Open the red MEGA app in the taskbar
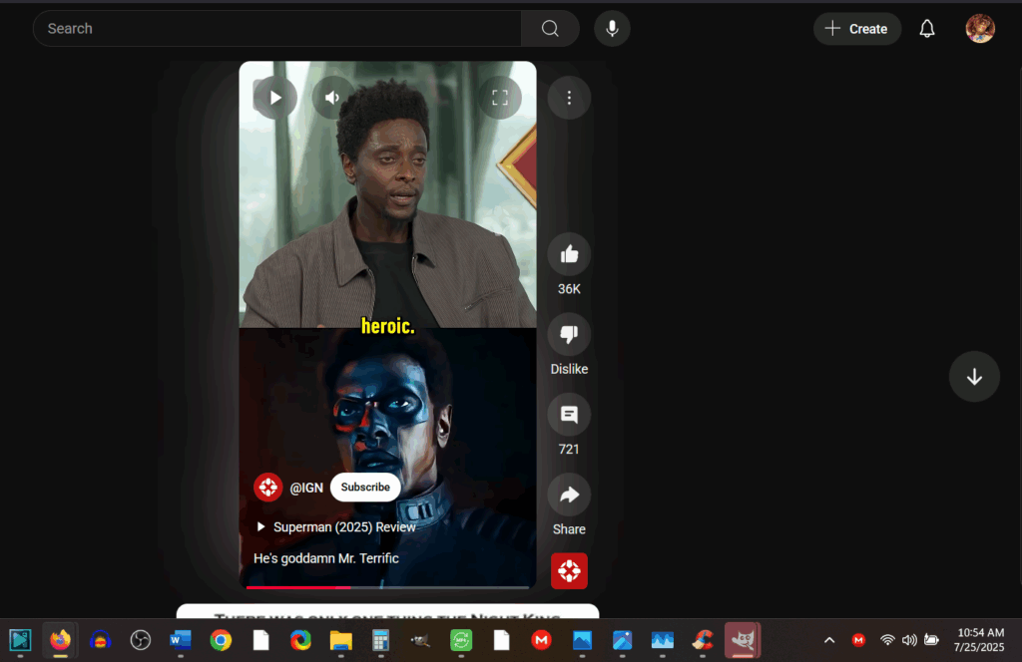Screen dimensions: 1022x662 click(541, 640)
